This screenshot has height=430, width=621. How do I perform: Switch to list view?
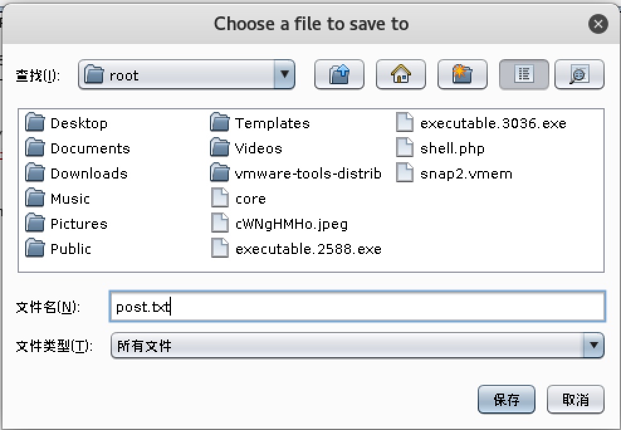524,74
